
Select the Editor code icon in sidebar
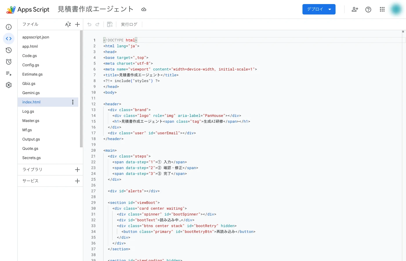9,39
